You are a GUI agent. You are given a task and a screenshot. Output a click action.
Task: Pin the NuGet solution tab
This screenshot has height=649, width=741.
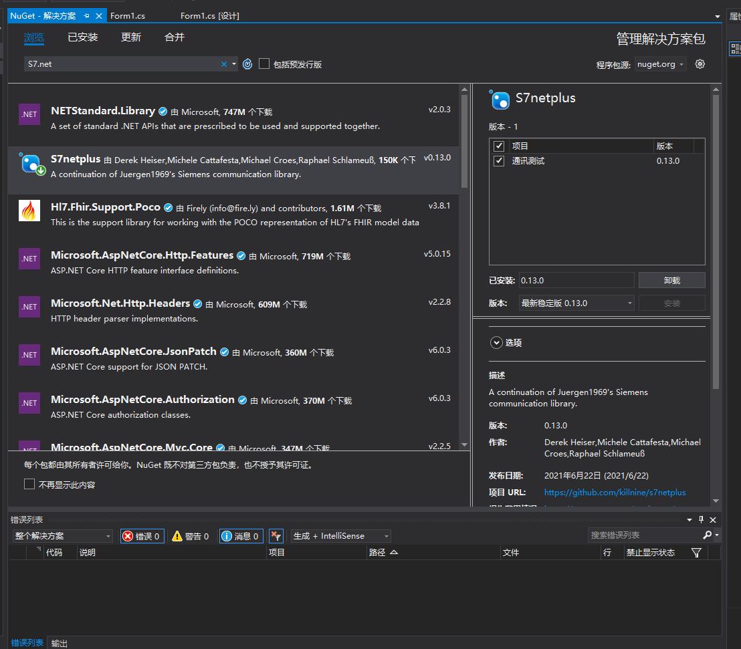tap(86, 15)
